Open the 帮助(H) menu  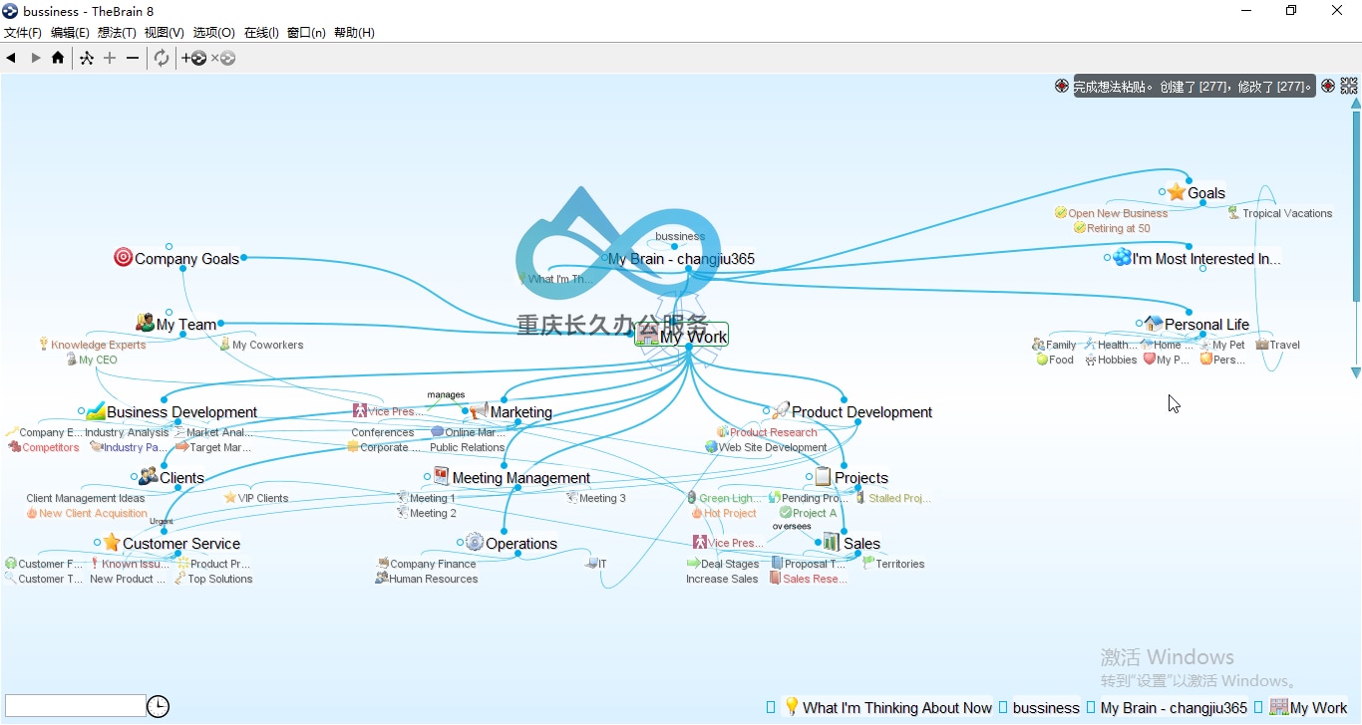click(x=354, y=33)
